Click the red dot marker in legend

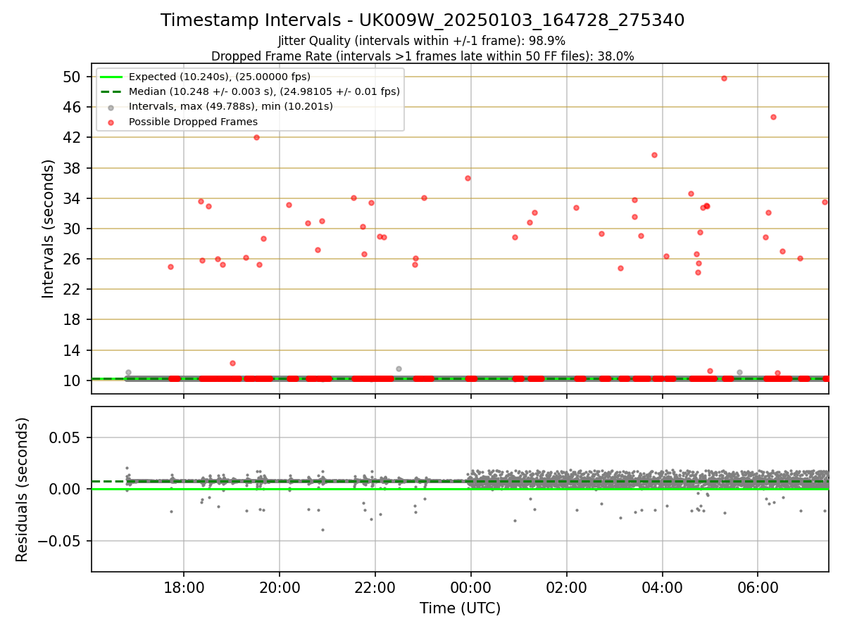pyautogui.click(x=111, y=122)
